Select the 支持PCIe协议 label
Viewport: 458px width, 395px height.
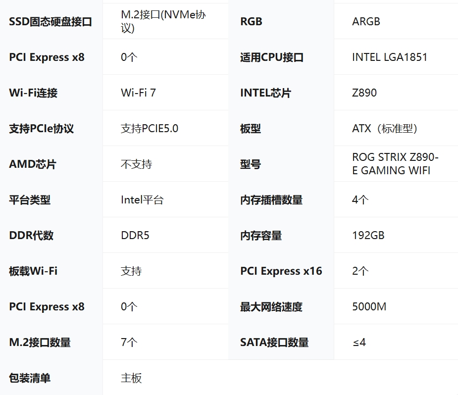click(x=41, y=129)
